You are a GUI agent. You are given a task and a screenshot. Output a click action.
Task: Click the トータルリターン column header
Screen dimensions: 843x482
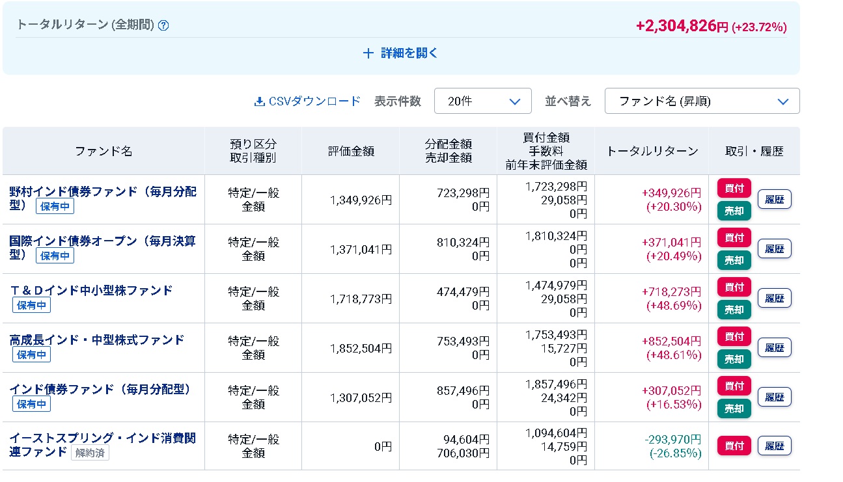click(x=652, y=151)
